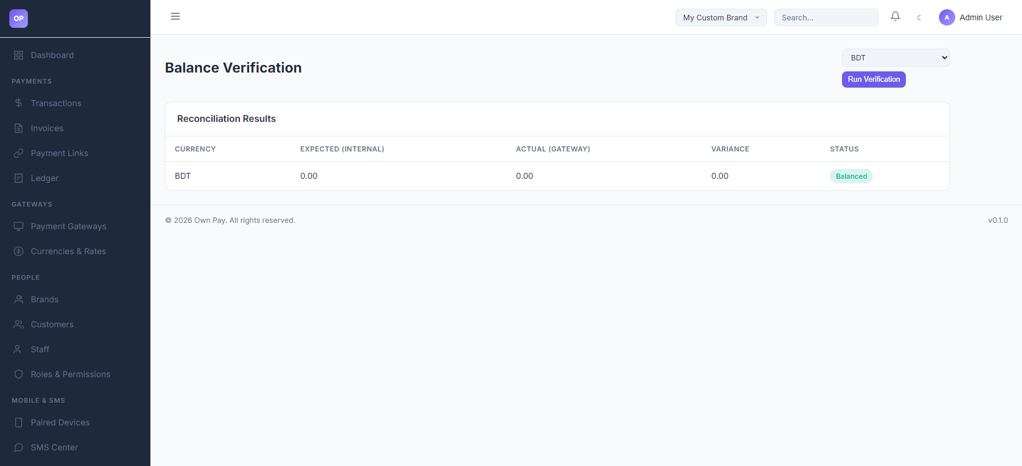Click the Actual (Gateway) column header

pos(553,149)
